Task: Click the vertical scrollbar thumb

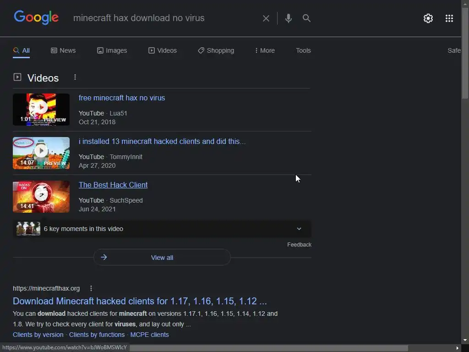Action: coord(465,53)
